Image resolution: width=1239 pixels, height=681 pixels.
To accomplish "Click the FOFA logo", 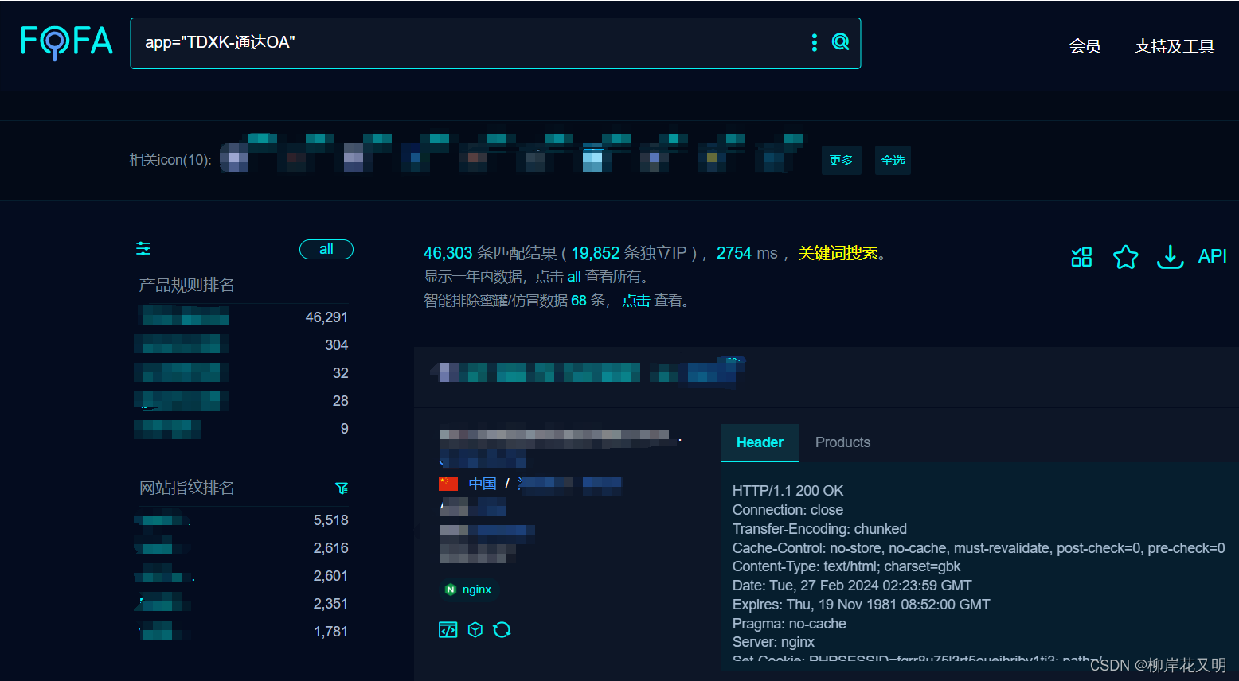I will coord(67,41).
